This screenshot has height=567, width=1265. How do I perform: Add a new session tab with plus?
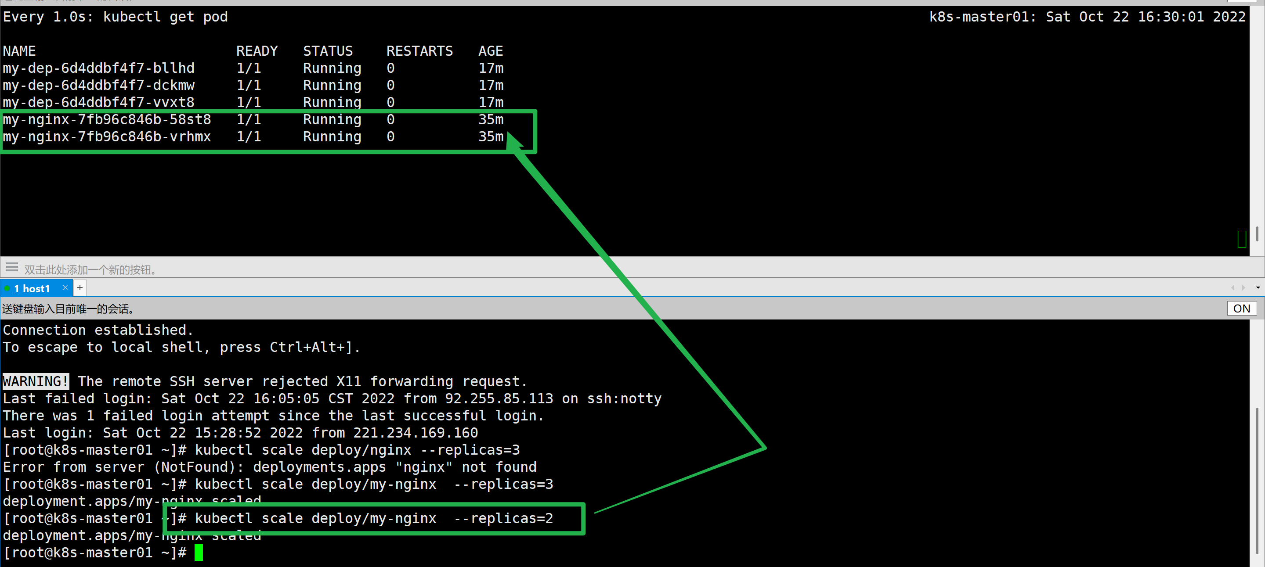pyautogui.click(x=80, y=288)
